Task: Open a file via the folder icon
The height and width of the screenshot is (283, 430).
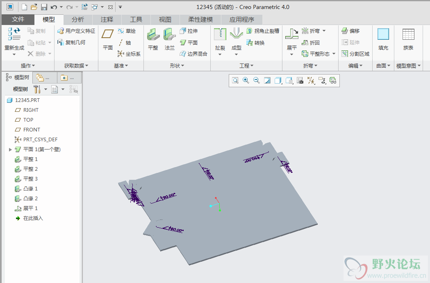Action: pyautogui.click(x=34, y=7)
